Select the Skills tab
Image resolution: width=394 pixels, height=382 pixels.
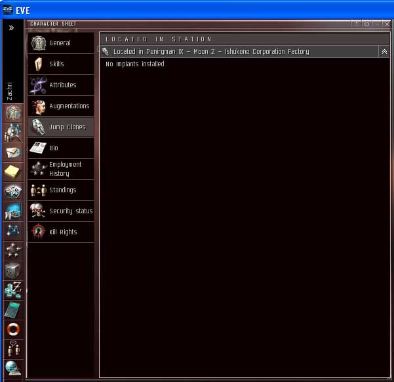pos(61,64)
